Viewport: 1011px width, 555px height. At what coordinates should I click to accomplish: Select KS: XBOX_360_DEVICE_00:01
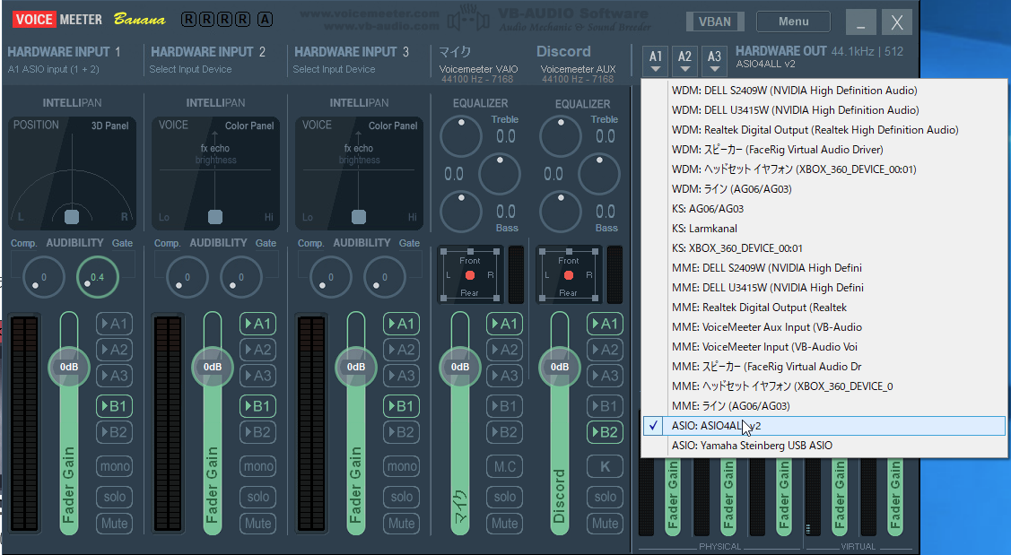(824, 248)
